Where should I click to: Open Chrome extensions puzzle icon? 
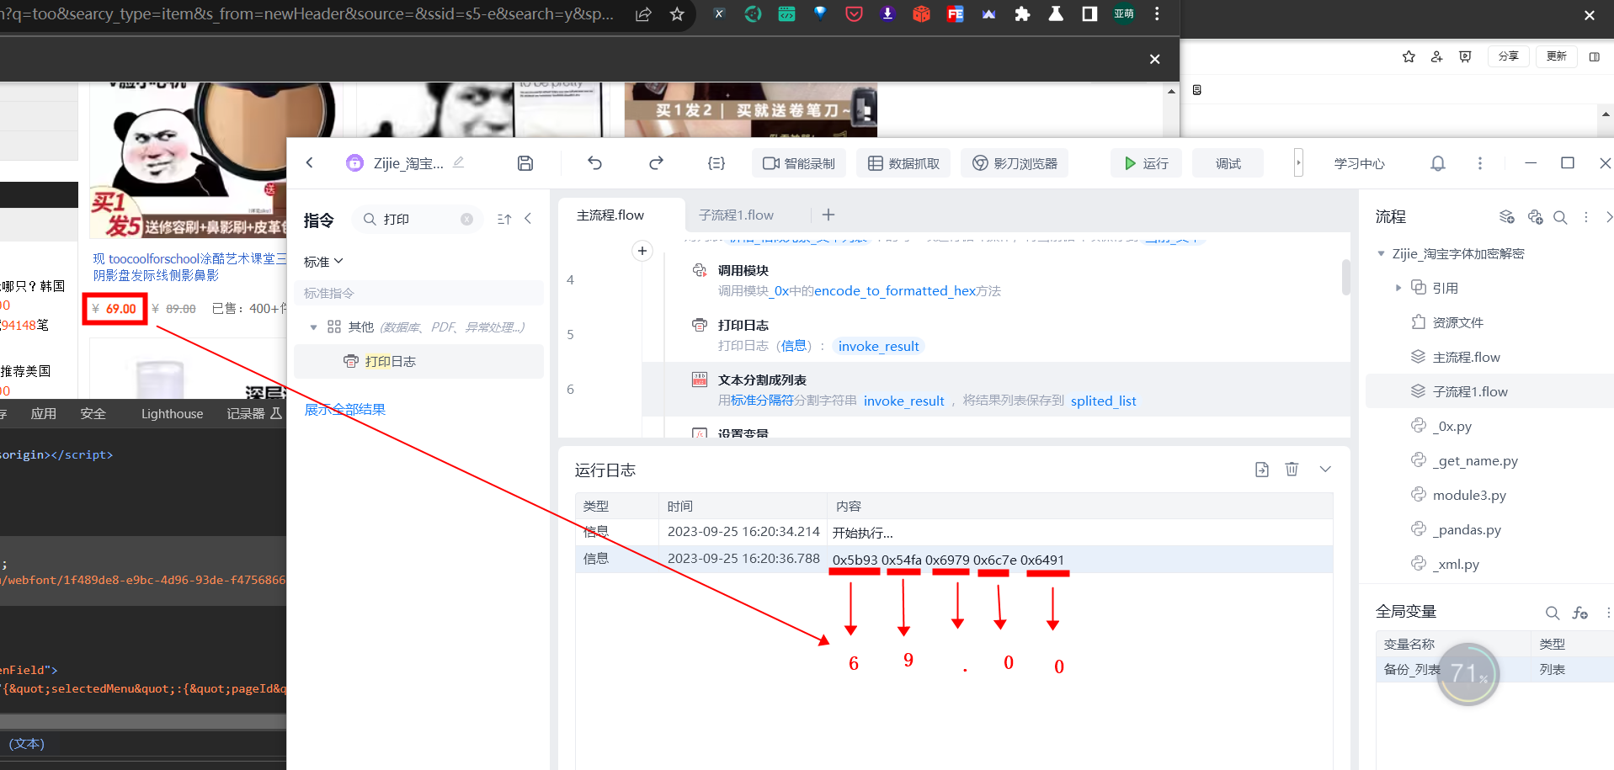pos(1022,14)
